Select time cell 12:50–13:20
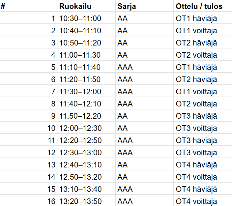 pos(86,176)
